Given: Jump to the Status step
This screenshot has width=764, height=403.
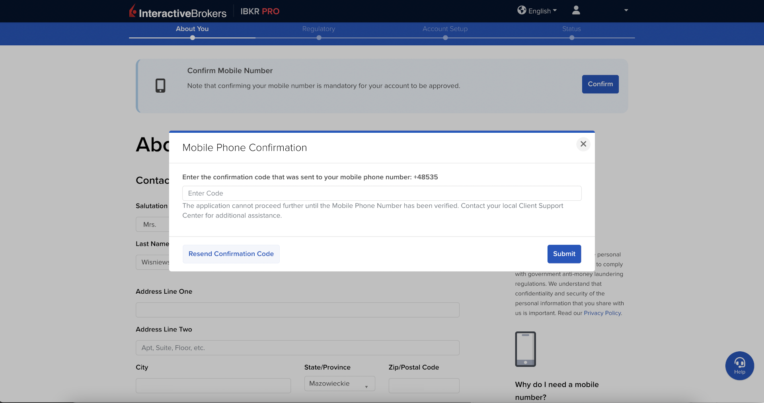Looking at the screenshot, I should (571, 29).
